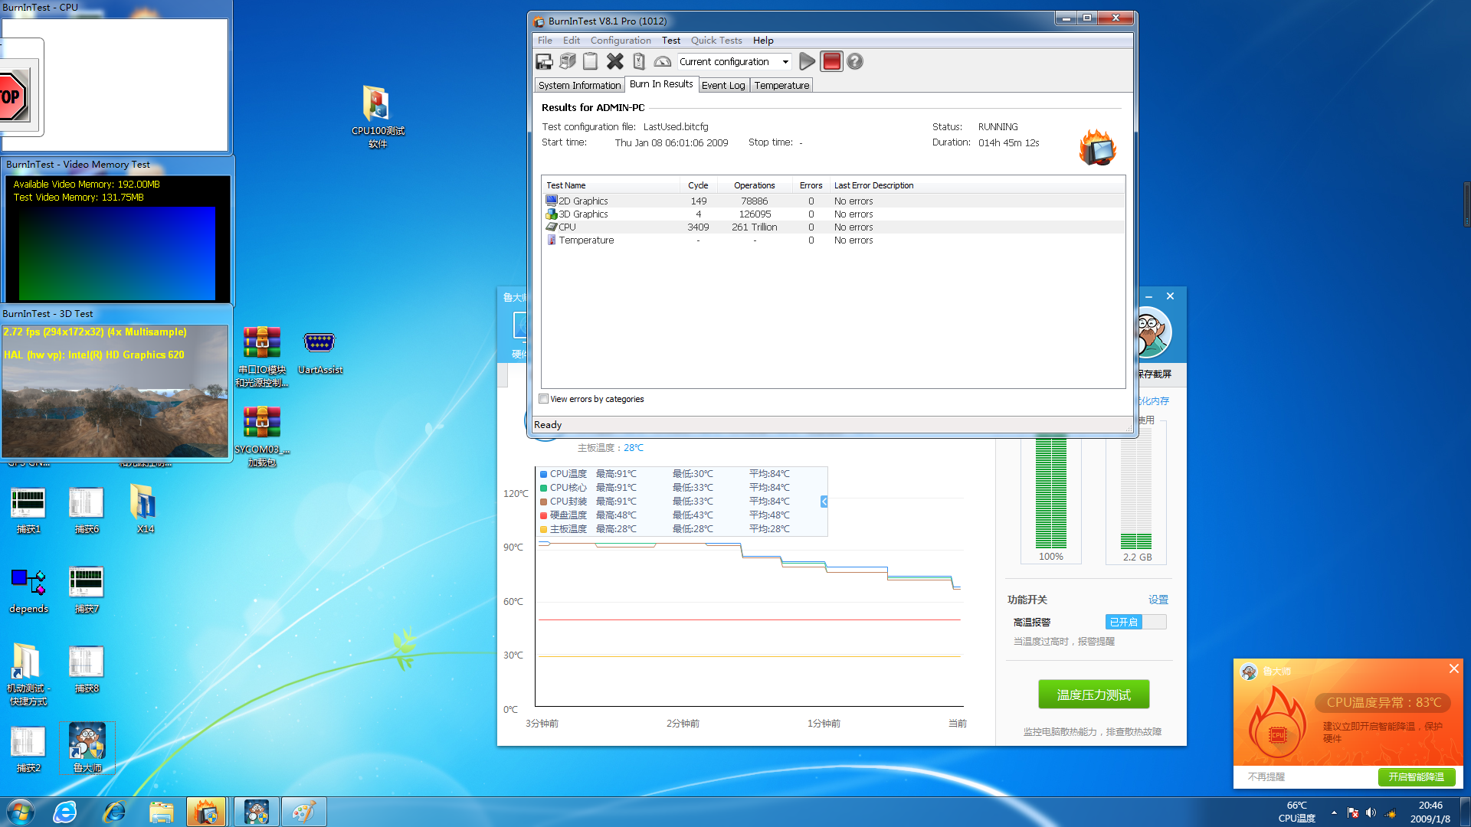
Task: Click the print results printer icon
Action: 568,61
